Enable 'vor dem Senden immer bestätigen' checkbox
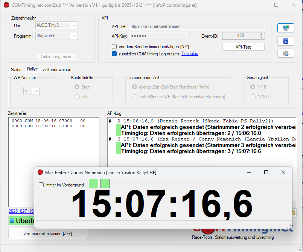The width and height of the screenshot is (303, 252). [114, 47]
